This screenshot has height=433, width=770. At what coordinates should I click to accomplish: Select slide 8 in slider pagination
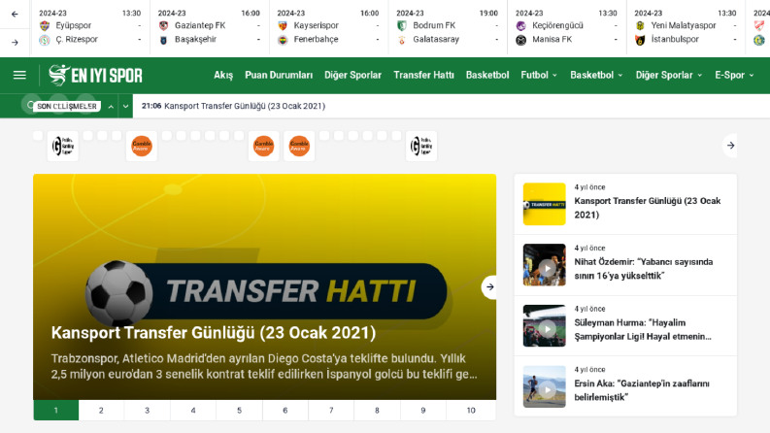pos(377,411)
